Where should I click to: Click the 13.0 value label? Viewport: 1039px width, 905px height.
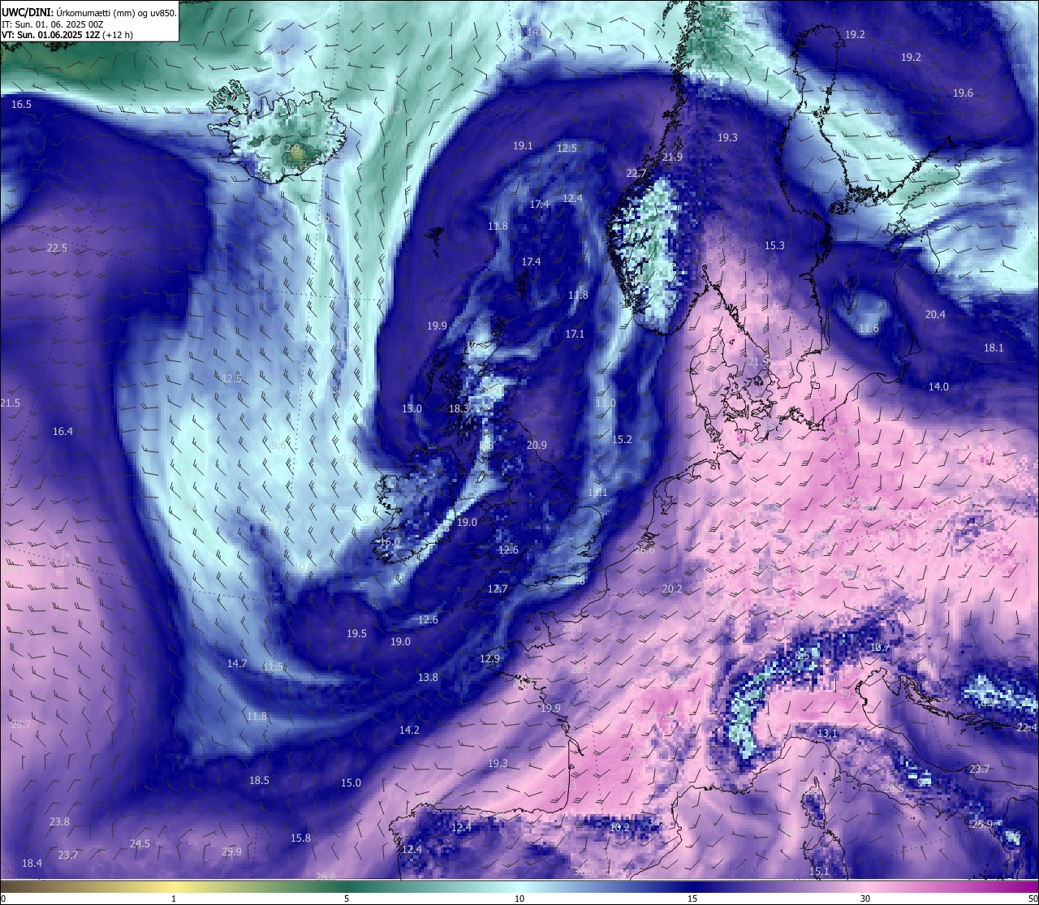(x=412, y=409)
